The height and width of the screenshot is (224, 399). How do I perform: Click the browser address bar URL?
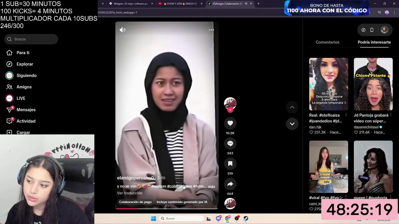[x=118, y=12]
